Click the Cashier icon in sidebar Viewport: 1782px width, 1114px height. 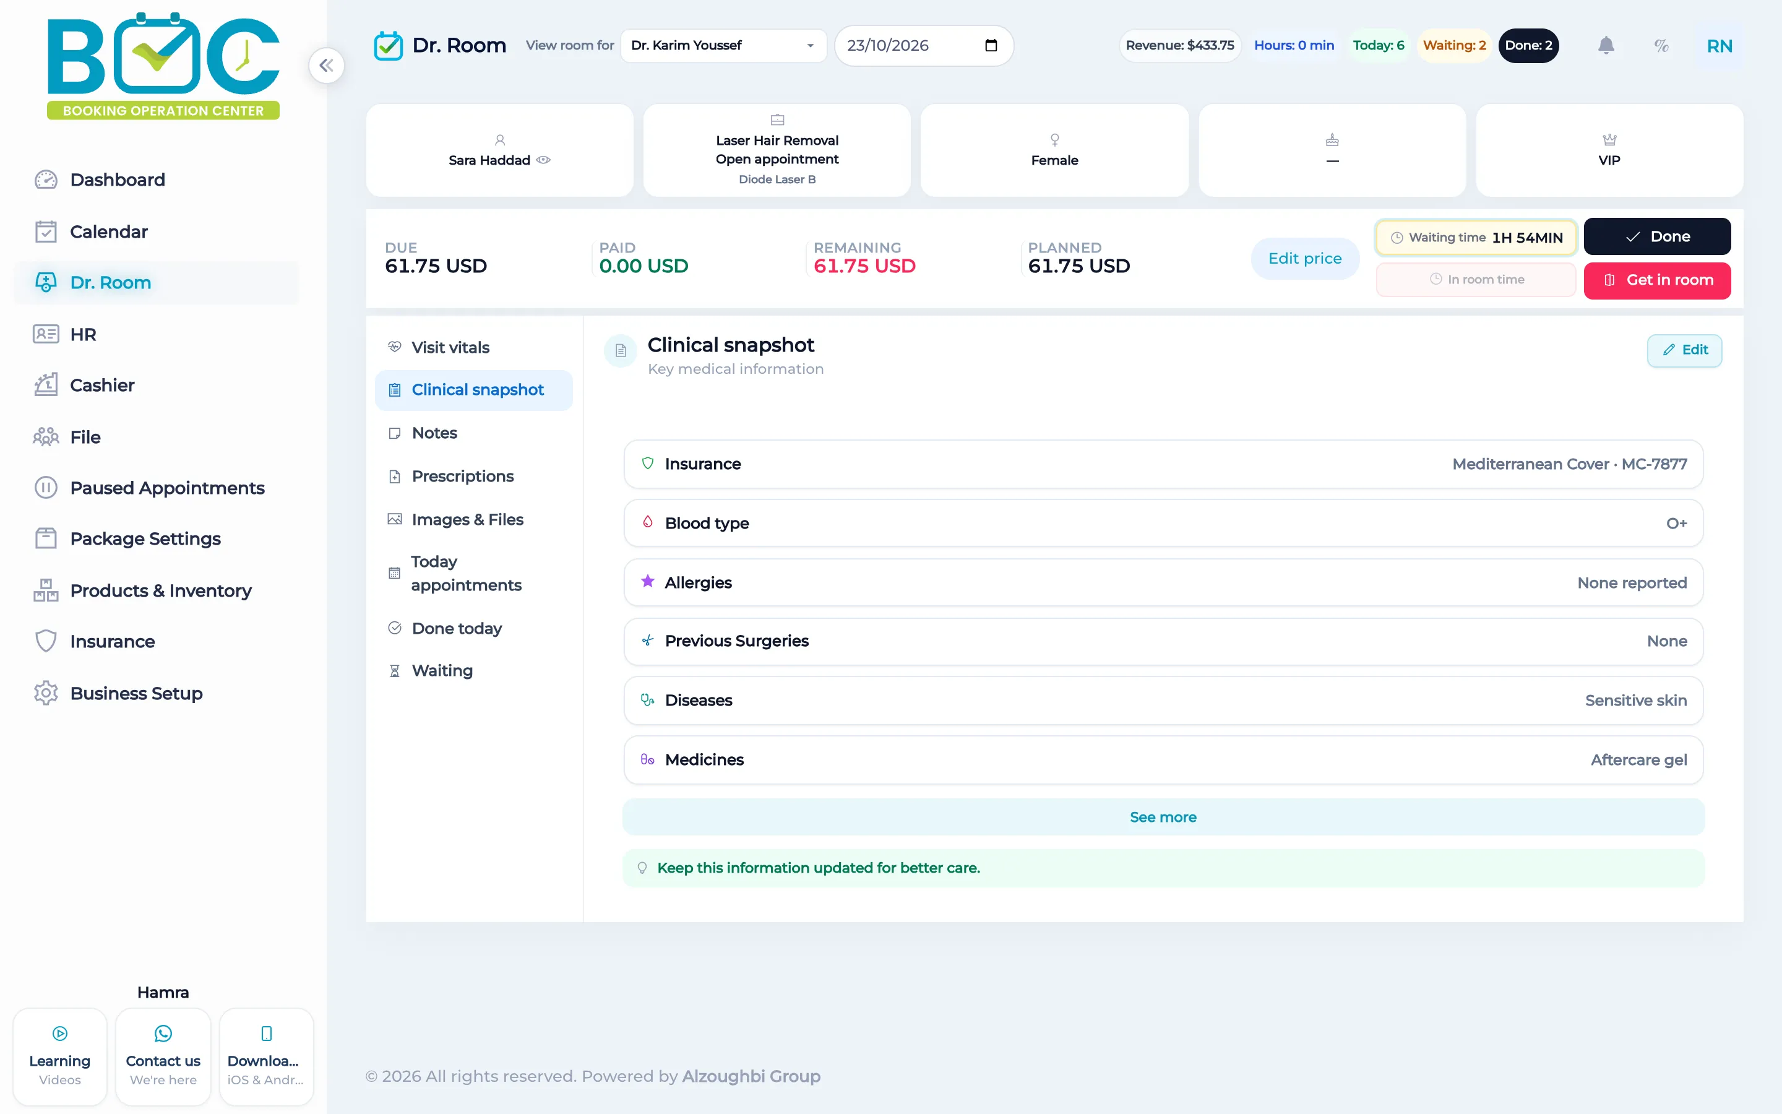(x=46, y=384)
